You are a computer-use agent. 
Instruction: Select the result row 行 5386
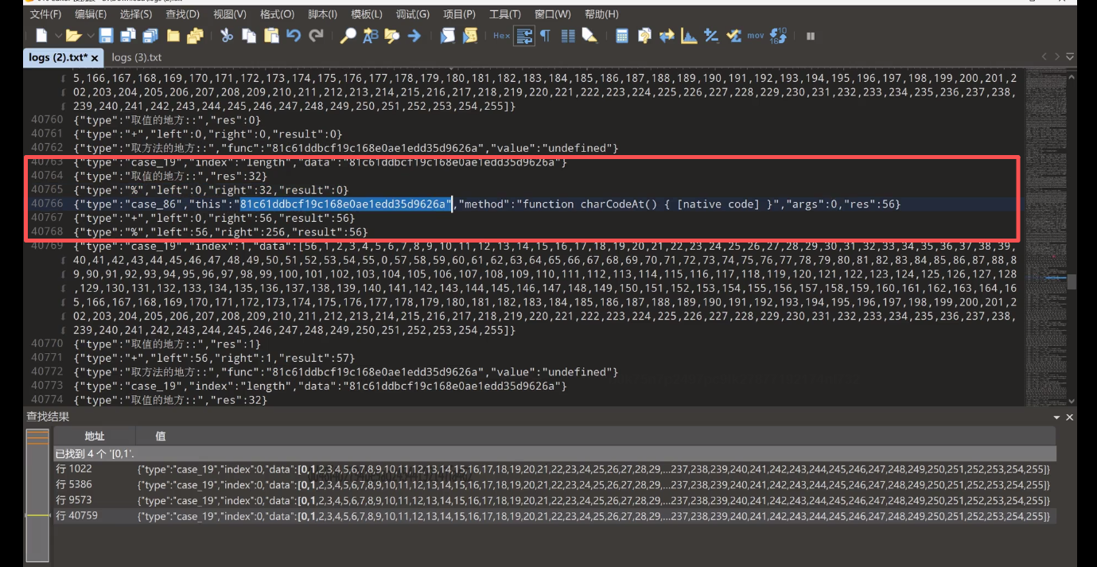554,484
